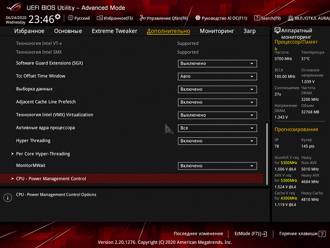Click 3700 MHz frequency value
Screen dimensions: 330x248
(283, 59)
